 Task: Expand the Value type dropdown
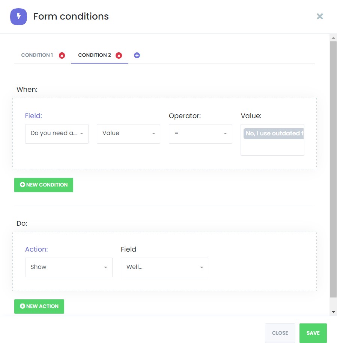point(128,134)
